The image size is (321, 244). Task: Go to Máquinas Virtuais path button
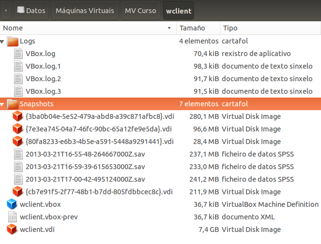click(x=85, y=11)
